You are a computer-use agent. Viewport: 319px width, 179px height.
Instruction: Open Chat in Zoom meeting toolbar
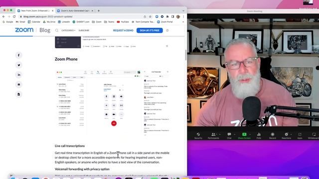pos(229,136)
